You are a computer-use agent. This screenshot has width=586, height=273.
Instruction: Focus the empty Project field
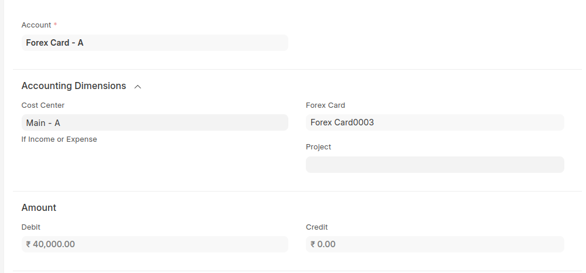[x=435, y=165]
